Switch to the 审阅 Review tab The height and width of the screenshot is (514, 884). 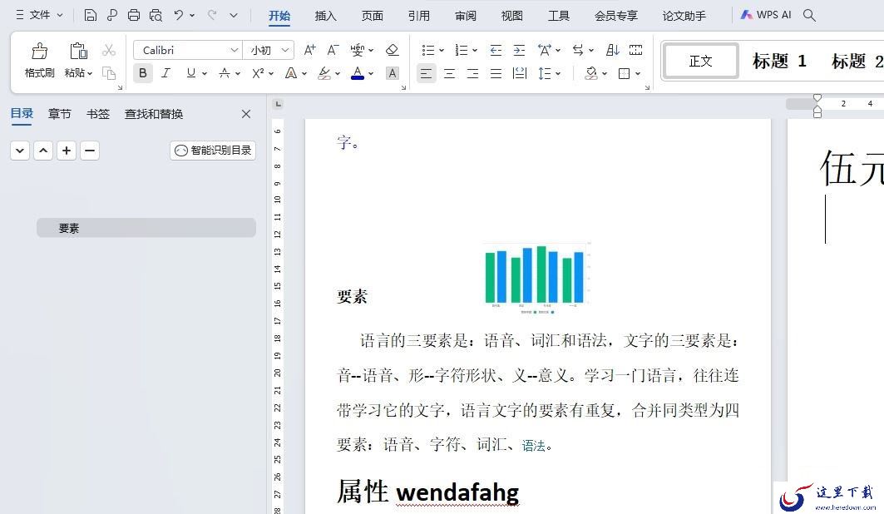point(466,16)
